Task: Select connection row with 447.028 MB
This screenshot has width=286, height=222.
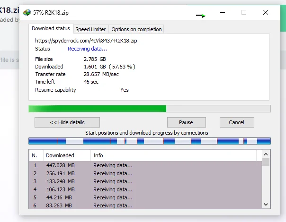Action: tap(145, 165)
